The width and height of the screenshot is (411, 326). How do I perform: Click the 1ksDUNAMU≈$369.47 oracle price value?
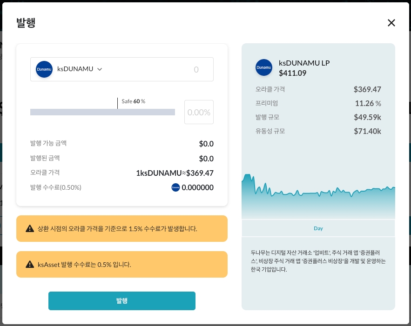click(x=175, y=173)
